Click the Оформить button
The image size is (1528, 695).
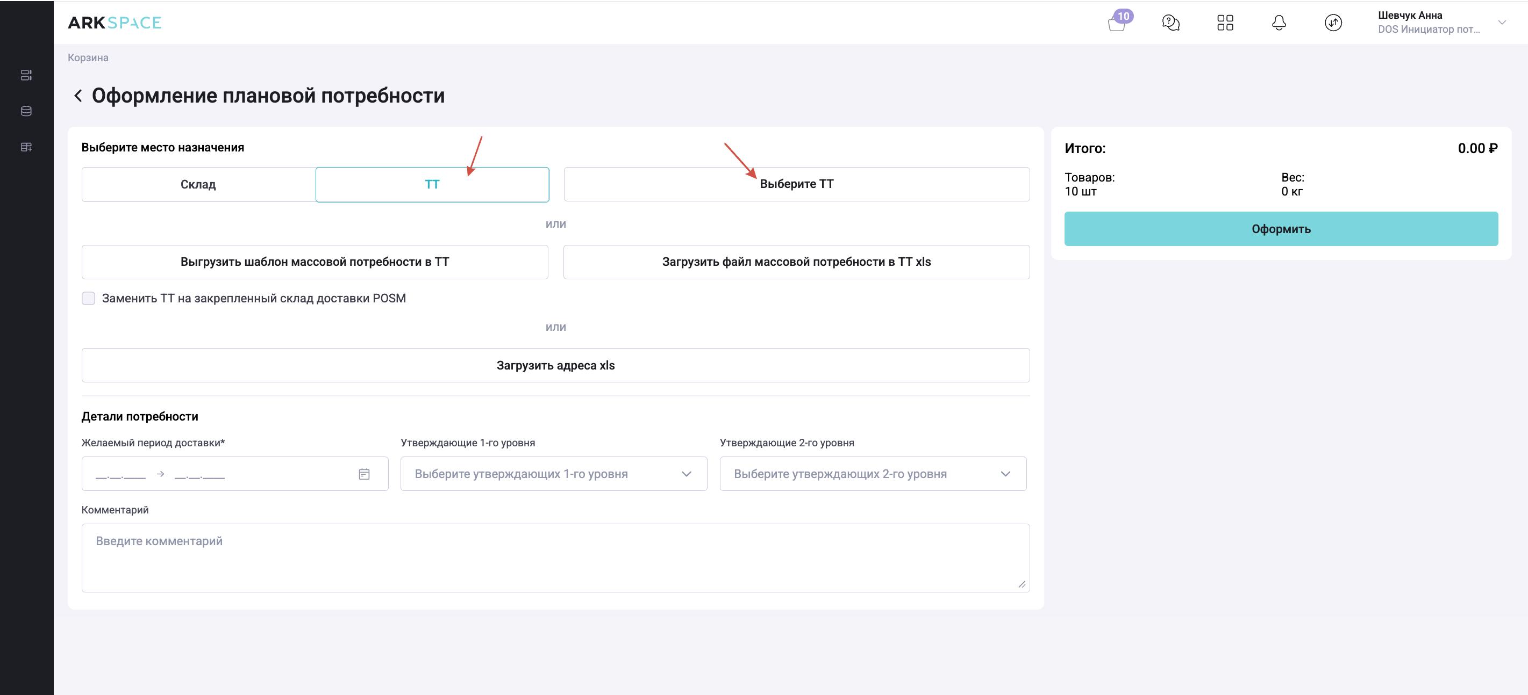[x=1281, y=229]
